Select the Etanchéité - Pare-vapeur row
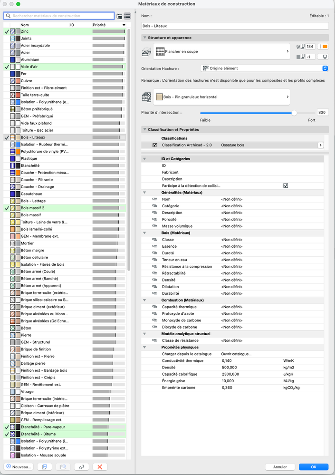This screenshot has height=475, width=335. pyautogui.click(x=65, y=427)
